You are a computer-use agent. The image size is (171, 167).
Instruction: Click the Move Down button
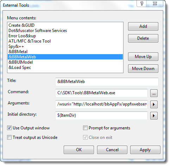(x=143, y=69)
